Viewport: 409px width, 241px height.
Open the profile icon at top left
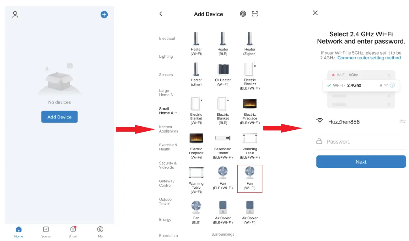tap(15, 14)
